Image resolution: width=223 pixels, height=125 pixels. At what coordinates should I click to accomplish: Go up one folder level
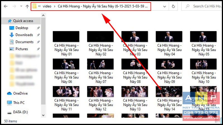pos(27,6)
